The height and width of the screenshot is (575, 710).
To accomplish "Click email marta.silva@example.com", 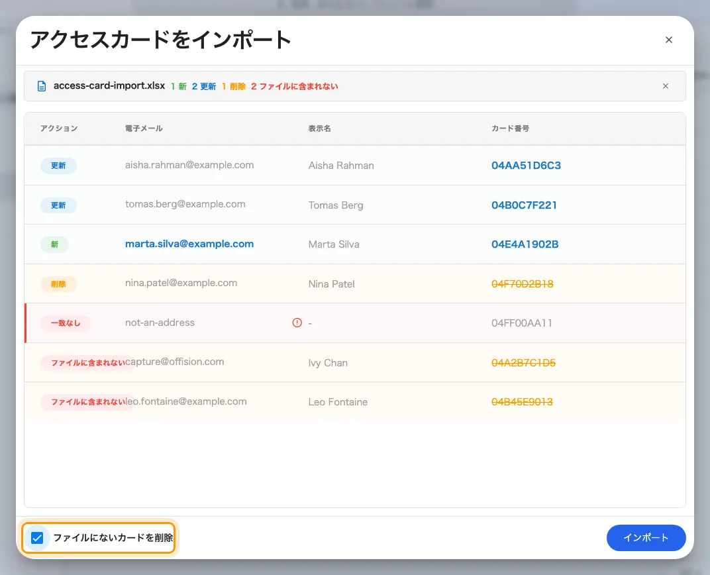I will (x=189, y=244).
